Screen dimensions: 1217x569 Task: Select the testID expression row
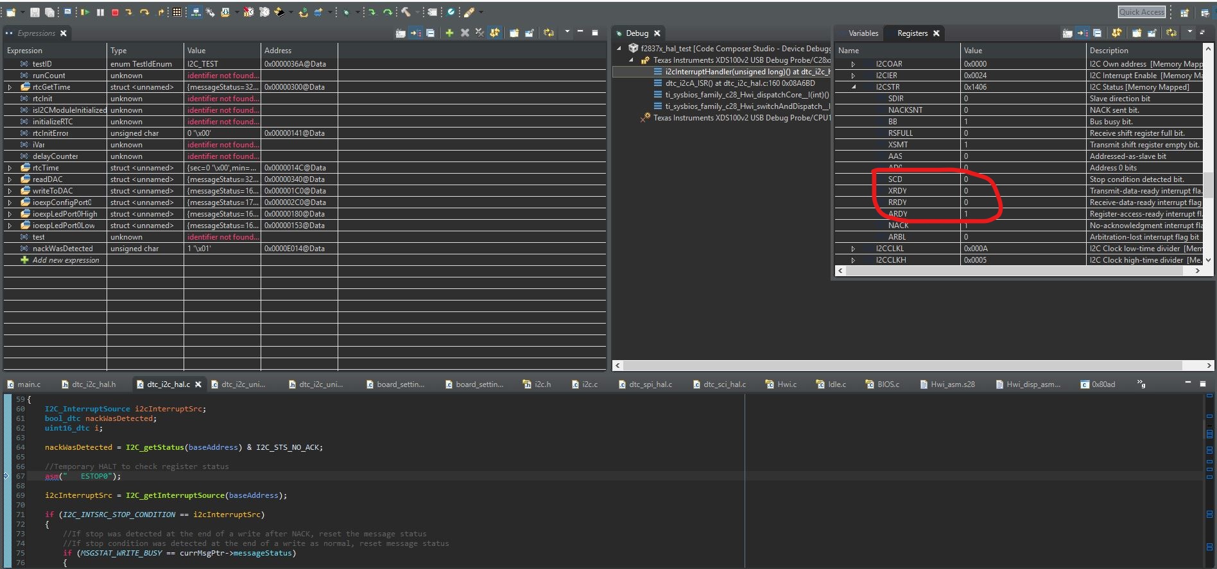click(x=305, y=64)
